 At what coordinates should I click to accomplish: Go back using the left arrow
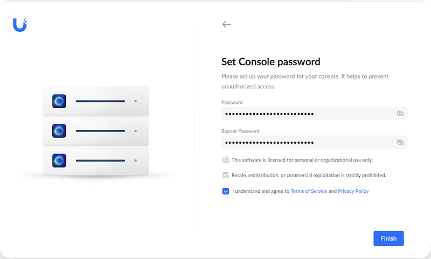point(226,24)
